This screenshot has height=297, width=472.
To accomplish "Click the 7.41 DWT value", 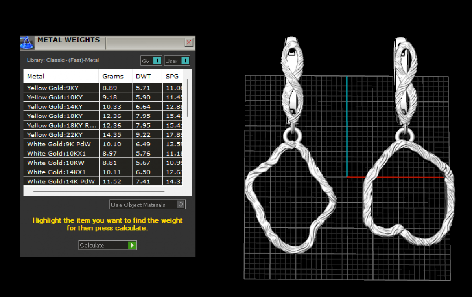I will tap(143, 181).
